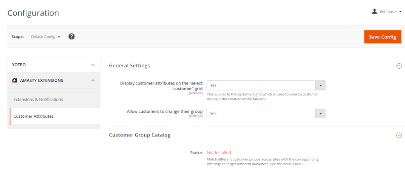The image size is (405, 186).
Task: Open the 'Display customer attributes' Yes dropdown
Action: point(266,85)
